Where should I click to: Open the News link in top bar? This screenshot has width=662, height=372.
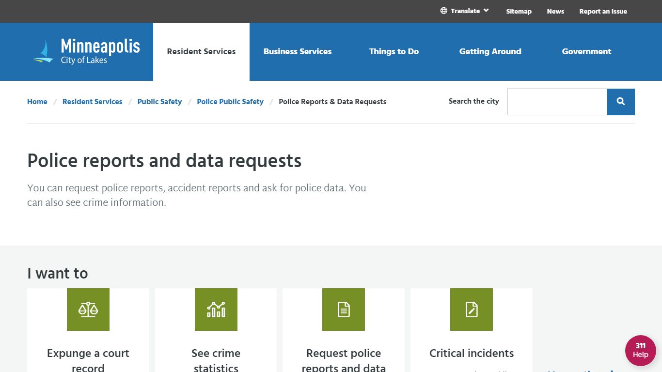pyautogui.click(x=555, y=11)
